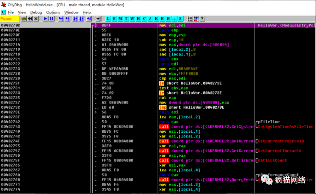Close the debugged program using X icon
Image resolution: width=316 pixels, height=194 pixels.
click(36, 19)
